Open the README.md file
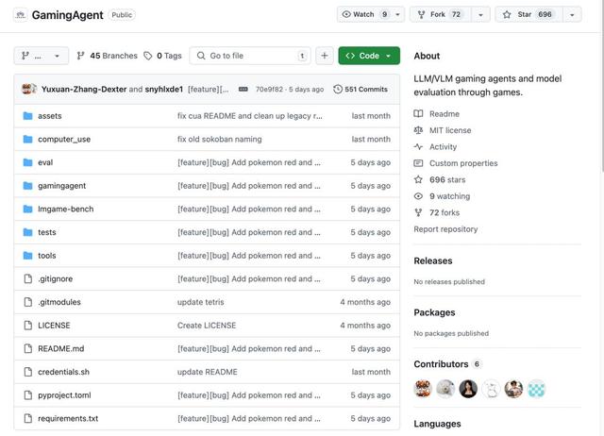The image size is (604, 436). click(60, 348)
